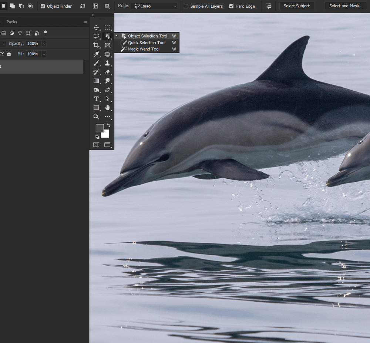The width and height of the screenshot is (370, 343).
Task: Select the Move tool
Action: click(96, 27)
